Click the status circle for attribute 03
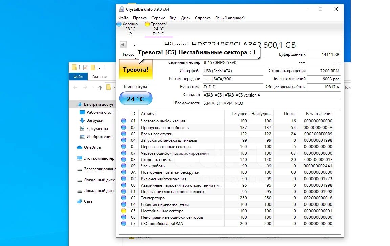The height and width of the screenshot is (246, 390). 124,134
